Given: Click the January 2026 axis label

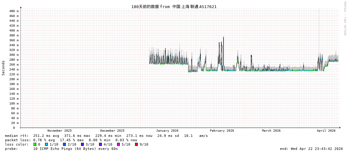Looking at the screenshot, I should point(167,131).
